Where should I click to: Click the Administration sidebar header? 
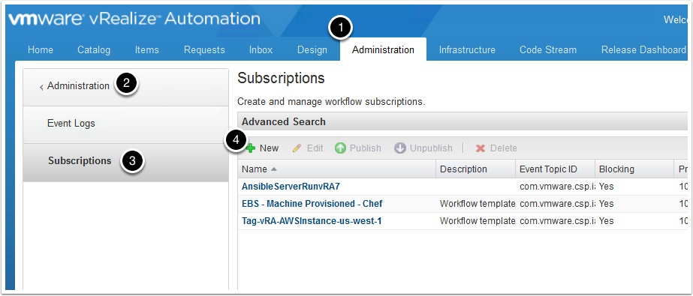[x=125, y=87]
